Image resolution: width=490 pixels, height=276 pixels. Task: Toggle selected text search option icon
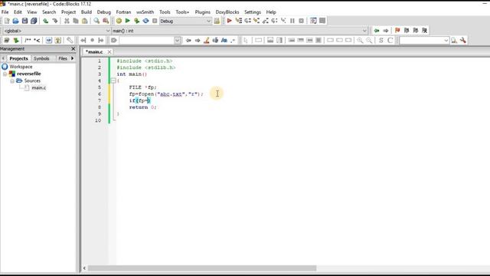215,40
